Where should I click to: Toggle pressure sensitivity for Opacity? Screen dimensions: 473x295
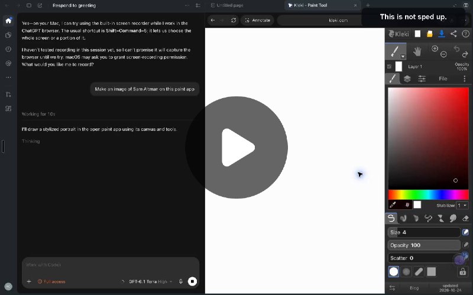point(465,245)
